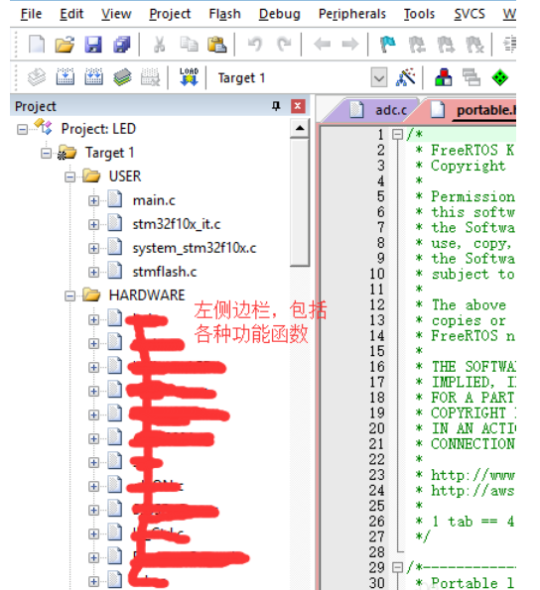Screen dimensions: 540x590
Task: Rebuild all target files icon
Action: pos(93,77)
